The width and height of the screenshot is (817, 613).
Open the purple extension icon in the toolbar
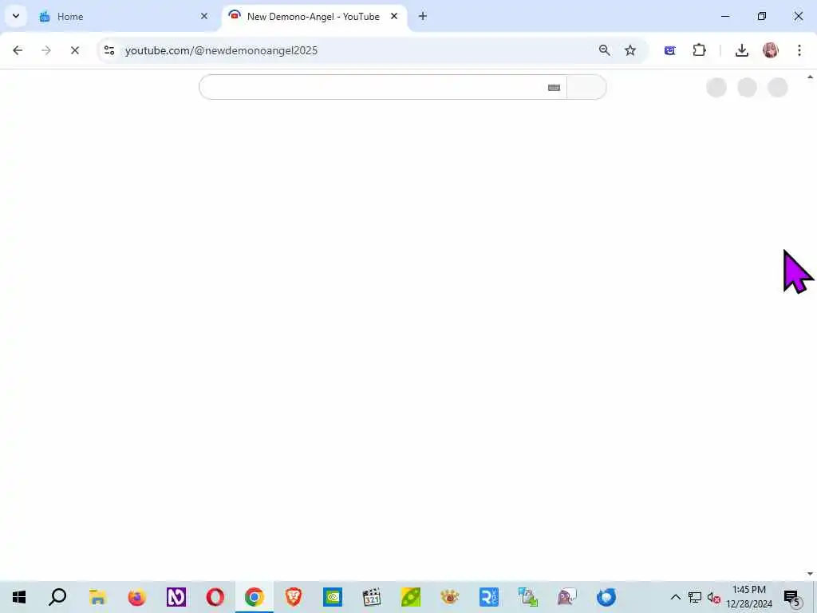pyautogui.click(x=670, y=50)
